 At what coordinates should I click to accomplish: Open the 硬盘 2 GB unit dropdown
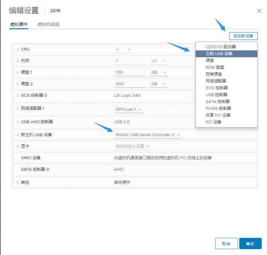(159, 84)
